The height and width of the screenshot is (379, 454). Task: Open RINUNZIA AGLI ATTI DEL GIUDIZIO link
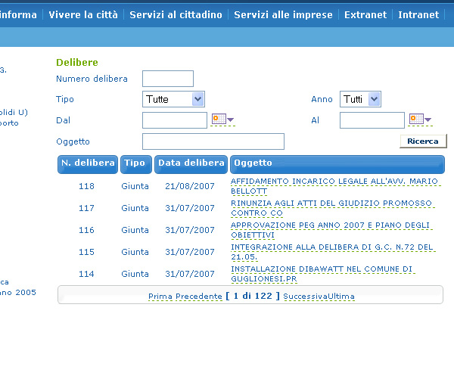331,208
